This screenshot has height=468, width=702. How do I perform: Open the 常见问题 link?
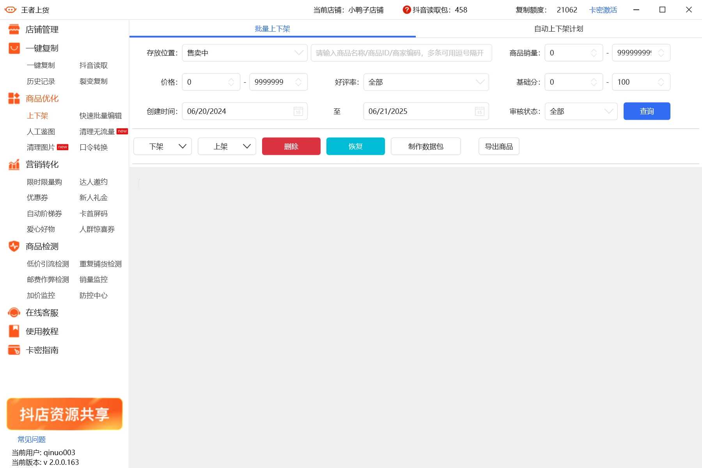(x=32, y=440)
